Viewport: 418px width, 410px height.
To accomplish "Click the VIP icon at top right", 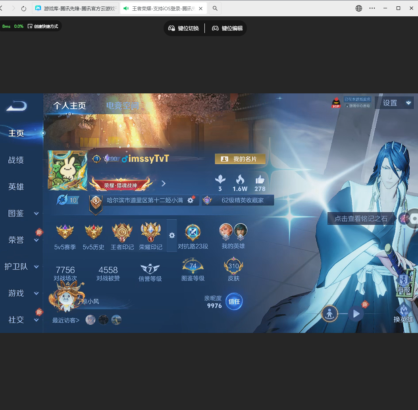I will (335, 103).
